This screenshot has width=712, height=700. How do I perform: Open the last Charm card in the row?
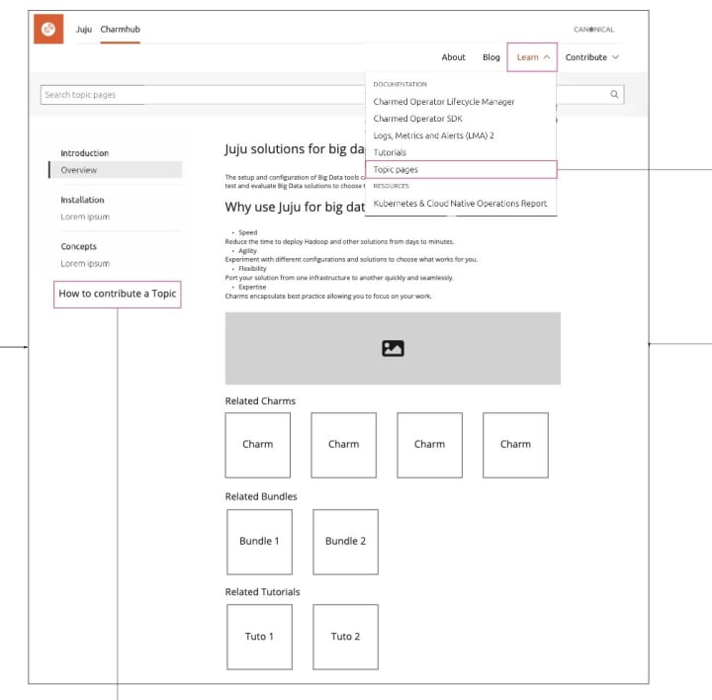[x=515, y=445]
